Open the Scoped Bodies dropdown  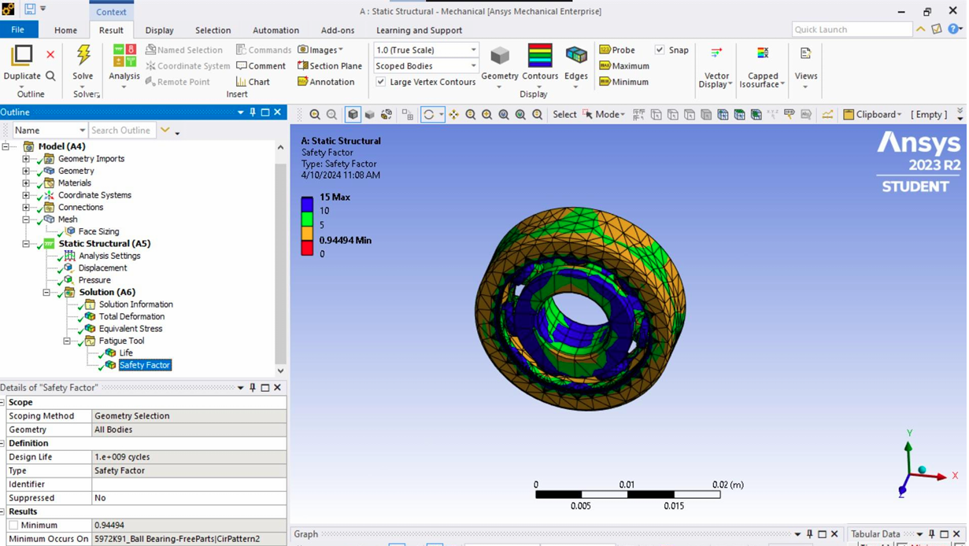[x=472, y=65]
